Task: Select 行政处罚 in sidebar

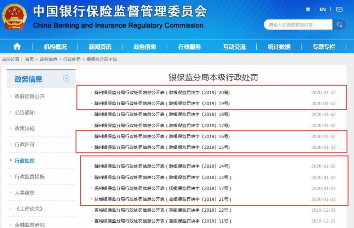Action: point(25,161)
